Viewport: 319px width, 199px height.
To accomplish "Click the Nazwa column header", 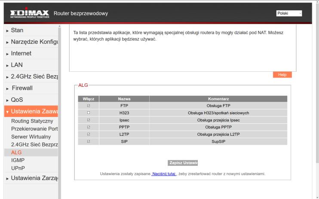I will [x=124, y=99].
